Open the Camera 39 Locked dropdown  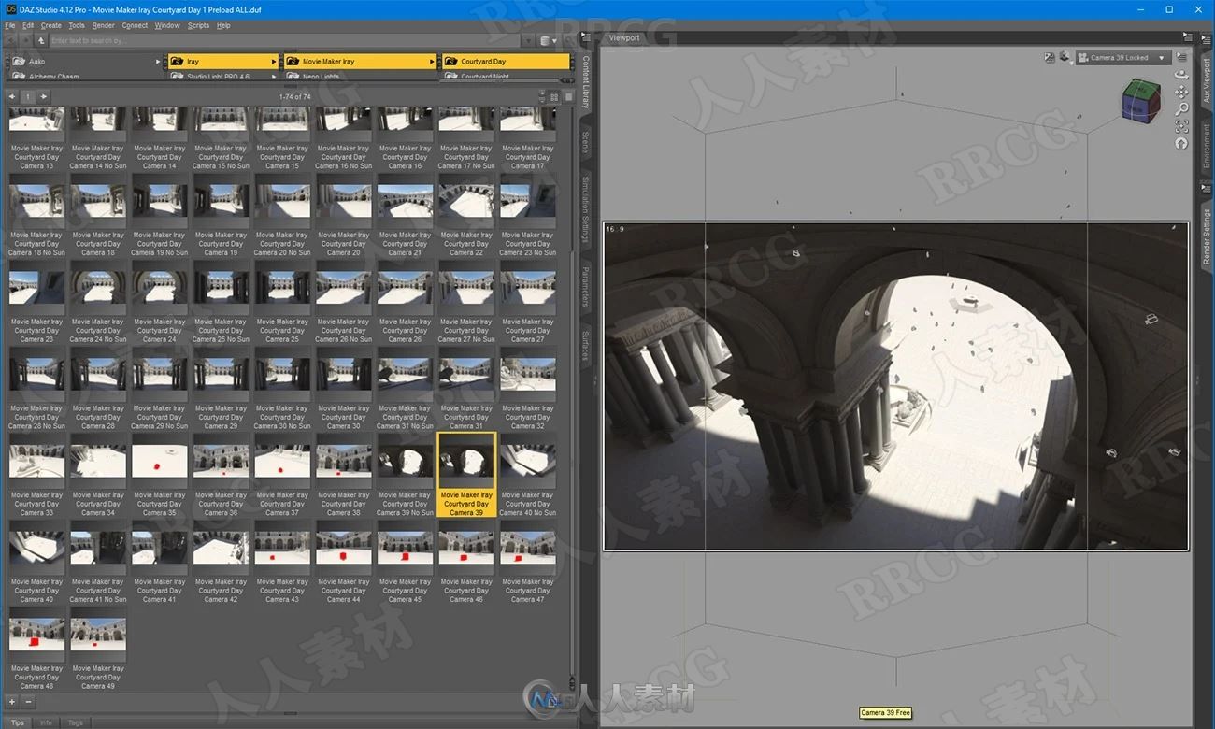pyautogui.click(x=1123, y=57)
